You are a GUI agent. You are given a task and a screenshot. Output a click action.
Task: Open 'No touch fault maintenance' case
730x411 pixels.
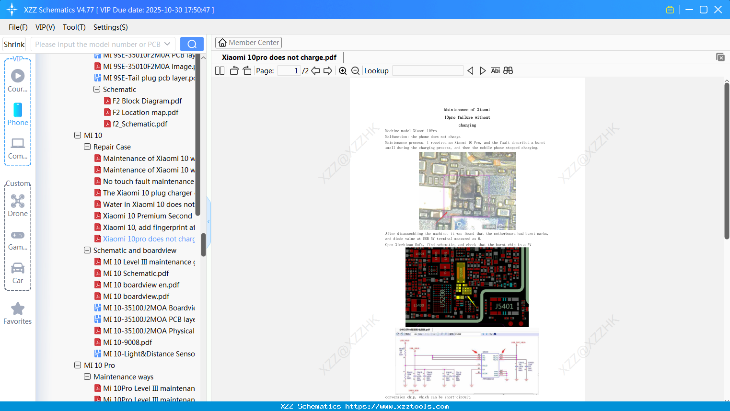[144, 182]
